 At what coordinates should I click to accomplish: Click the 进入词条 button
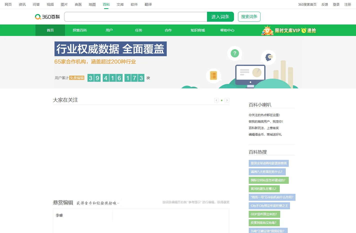pyautogui.click(x=220, y=17)
